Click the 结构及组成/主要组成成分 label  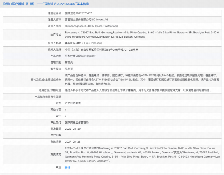45,80
